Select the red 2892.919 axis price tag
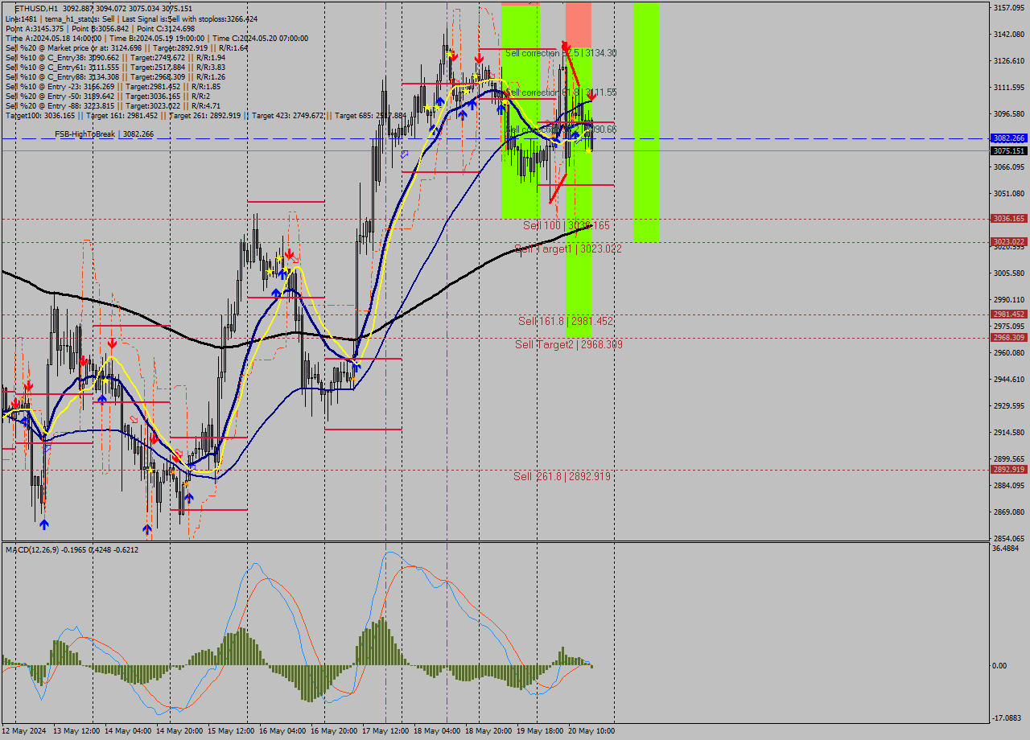The height and width of the screenshot is (740, 1030). pyautogui.click(x=1008, y=470)
